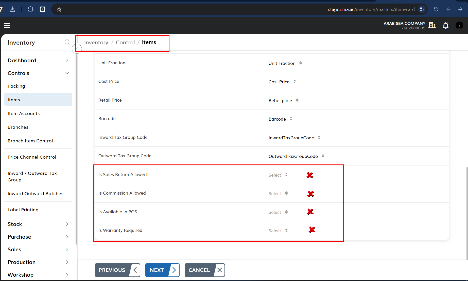This screenshot has width=468, height=281.
Task: Expand the Production menu section
Action: pyautogui.click(x=38, y=262)
